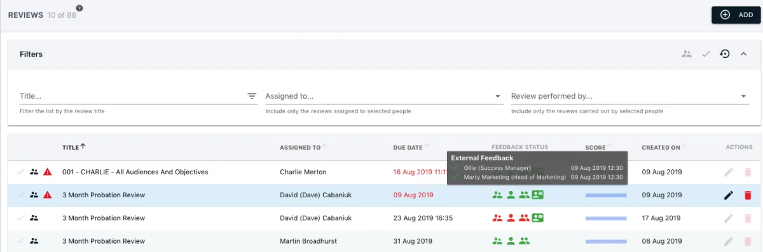Click red two-people feedback icon, 23 Aug row
763x252 pixels.
(497, 218)
